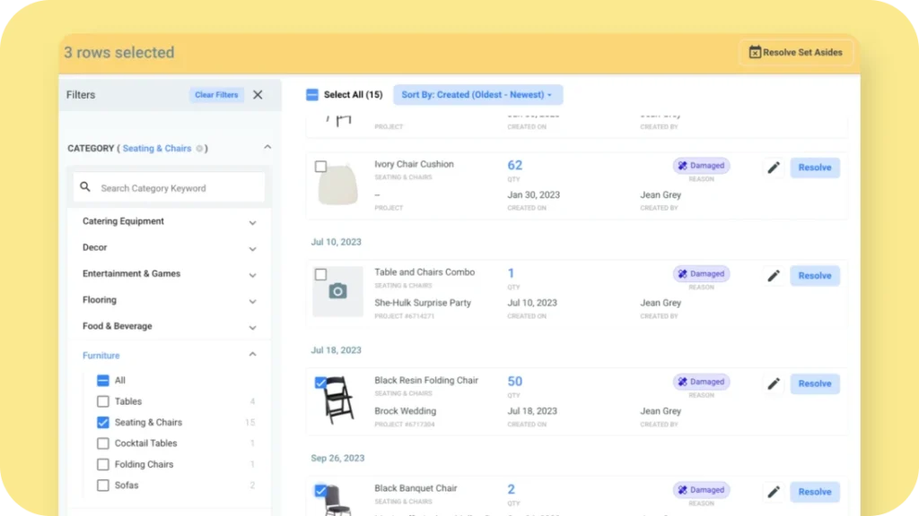The image size is (919, 516).
Task: Uncheck the Black Resin Folding Chair row
Action: [x=322, y=382]
